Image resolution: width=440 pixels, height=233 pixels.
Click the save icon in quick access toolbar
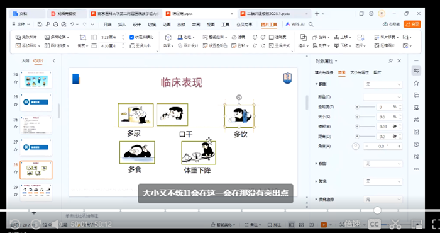tap(40, 25)
